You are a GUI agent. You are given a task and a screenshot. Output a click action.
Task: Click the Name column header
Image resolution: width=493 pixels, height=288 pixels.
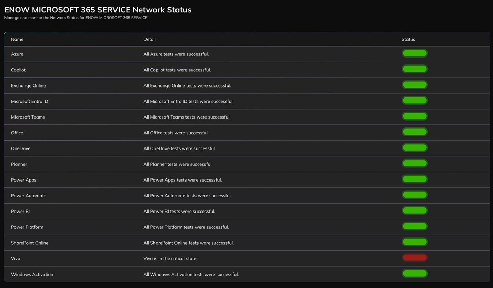17,39
